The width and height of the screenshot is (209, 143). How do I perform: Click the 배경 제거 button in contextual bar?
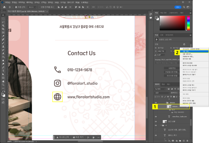[78, 137]
